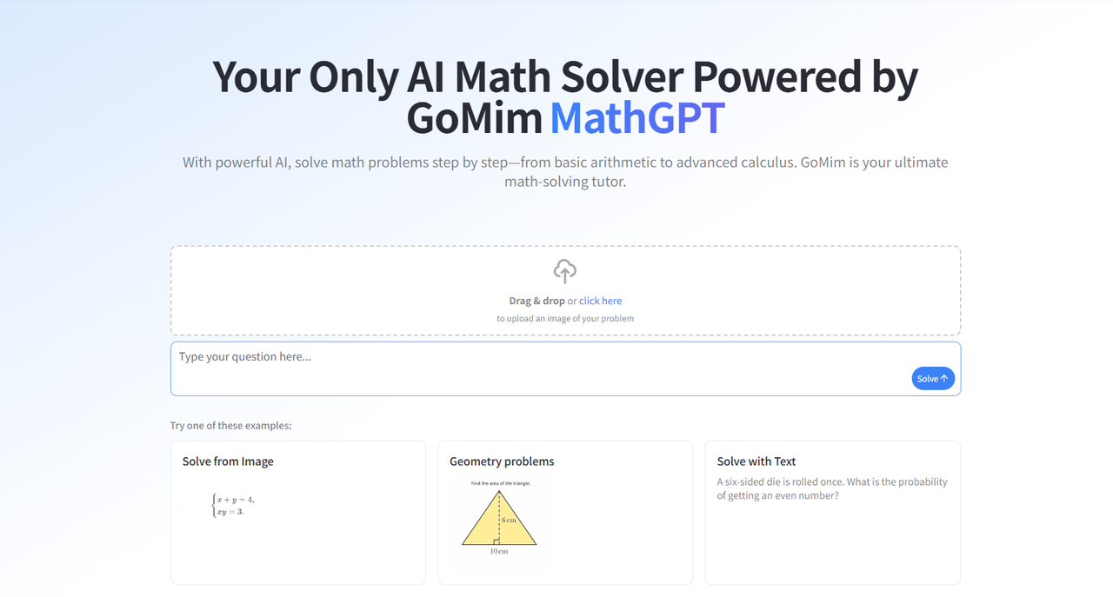The width and height of the screenshot is (1113, 597).
Task: Click the 'Try one of these examples' label
Action: (231, 426)
